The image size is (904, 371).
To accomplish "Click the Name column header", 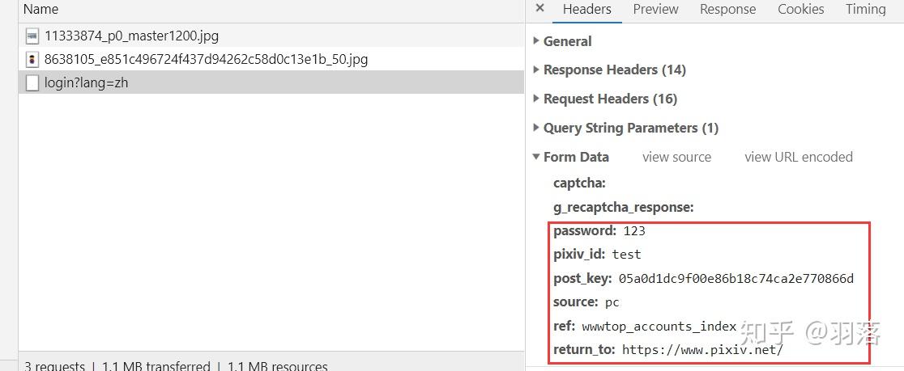I will (x=41, y=9).
